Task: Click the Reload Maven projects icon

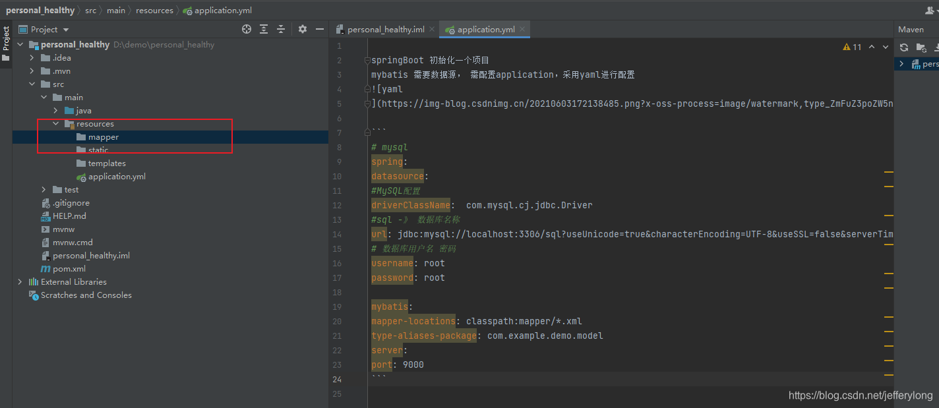Action: click(x=904, y=47)
